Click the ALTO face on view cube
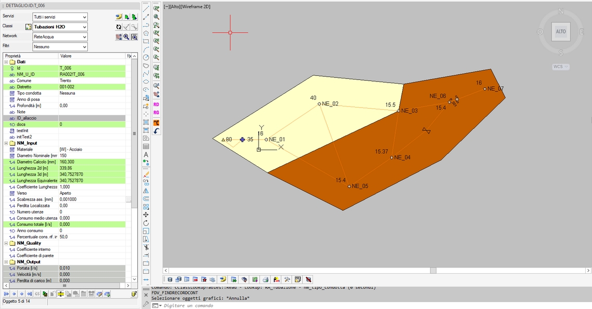The width and height of the screenshot is (592, 309). click(x=561, y=32)
